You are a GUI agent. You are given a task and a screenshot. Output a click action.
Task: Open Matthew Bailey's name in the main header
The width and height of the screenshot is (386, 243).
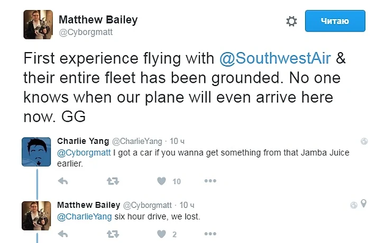tap(98, 20)
